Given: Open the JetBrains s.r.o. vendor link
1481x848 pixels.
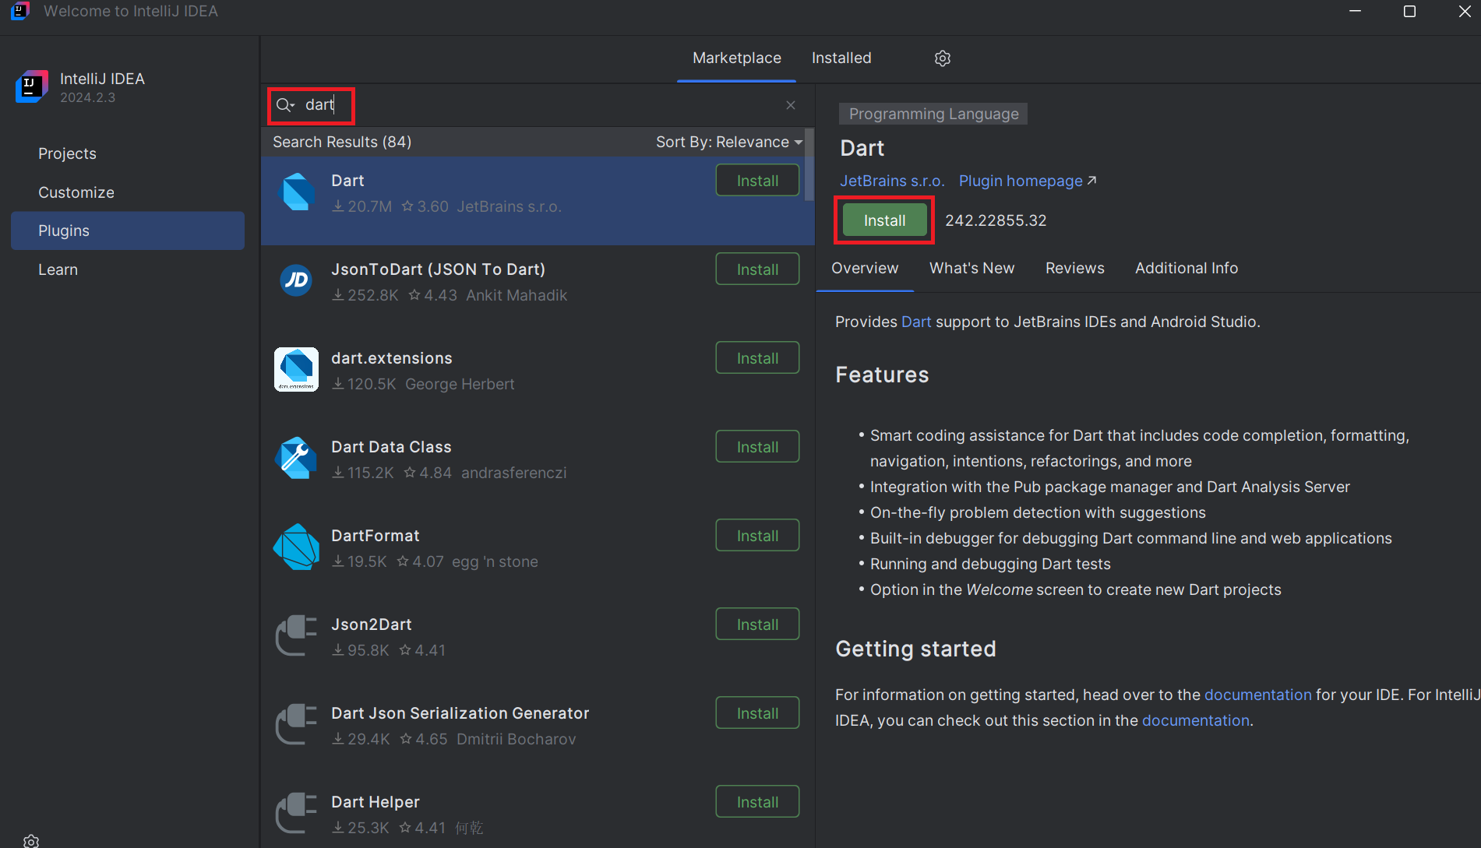Looking at the screenshot, I should tap(892, 181).
